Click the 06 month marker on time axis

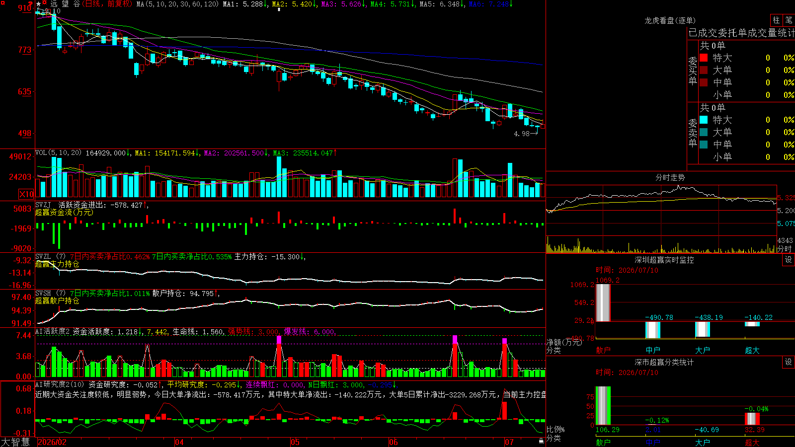click(394, 442)
